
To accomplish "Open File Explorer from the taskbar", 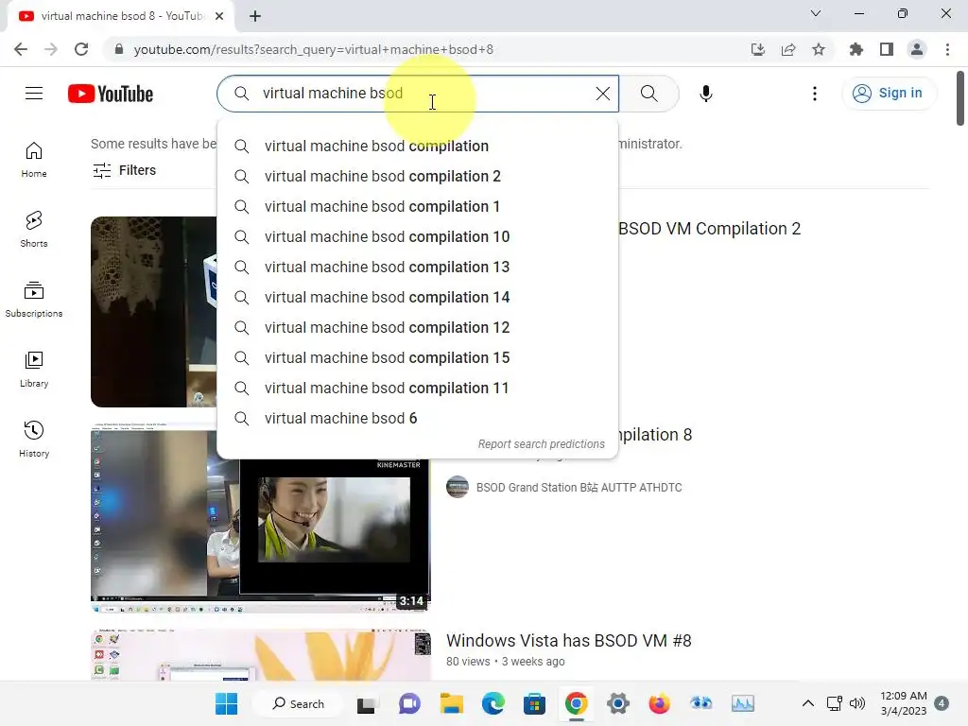I will tap(451, 703).
